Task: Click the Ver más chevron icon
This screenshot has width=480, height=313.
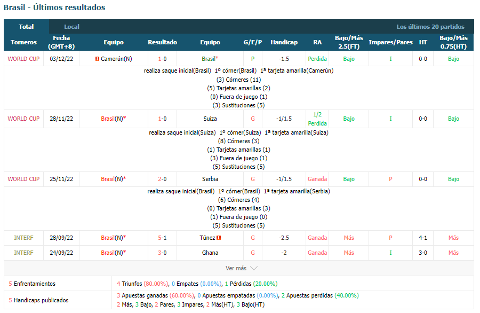Action: coord(254,268)
